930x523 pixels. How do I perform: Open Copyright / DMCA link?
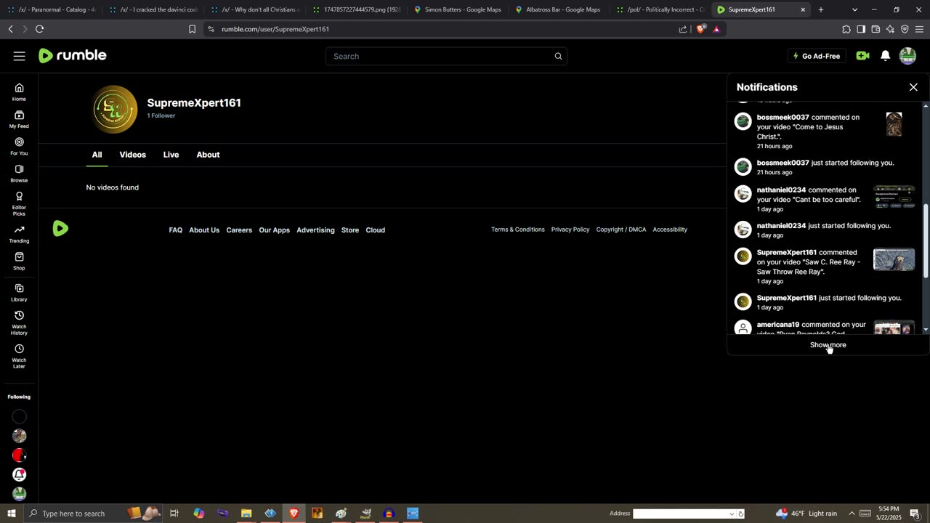pyautogui.click(x=621, y=230)
